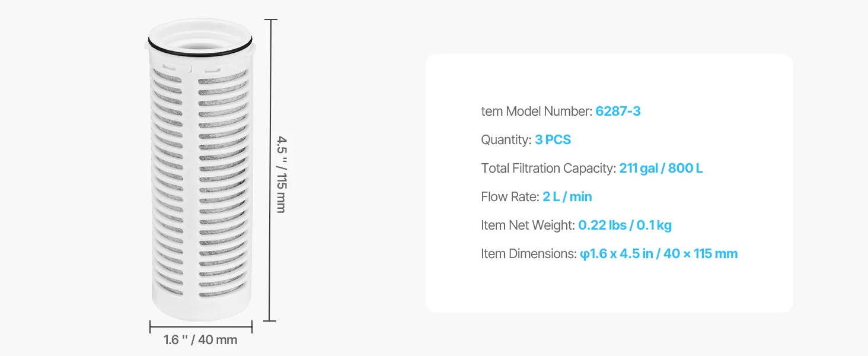Viewport: 868px width, 356px height.
Task: Select the 211 gal / 800 L value
Action: tap(660, 169)
